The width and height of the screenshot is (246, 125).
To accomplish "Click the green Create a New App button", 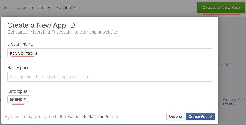I will tap(221, 8).
